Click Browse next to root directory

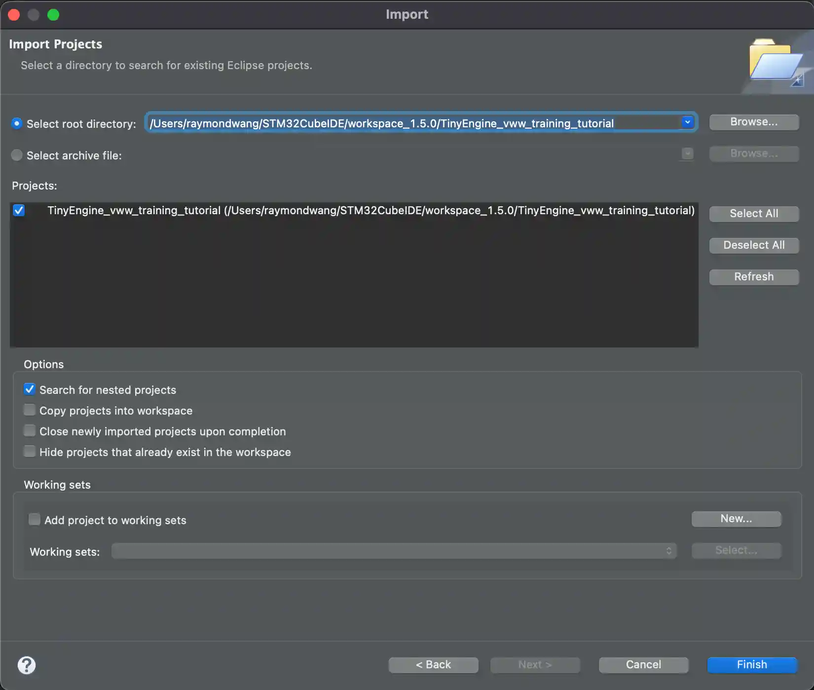[753, 121]
